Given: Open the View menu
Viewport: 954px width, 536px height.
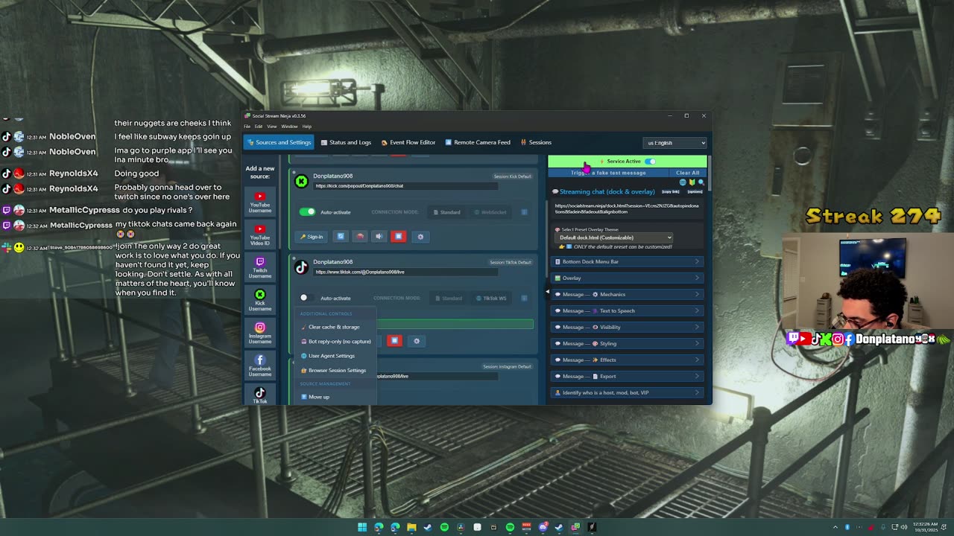Looking at the screenshot, I should click(x=272, y=127).
